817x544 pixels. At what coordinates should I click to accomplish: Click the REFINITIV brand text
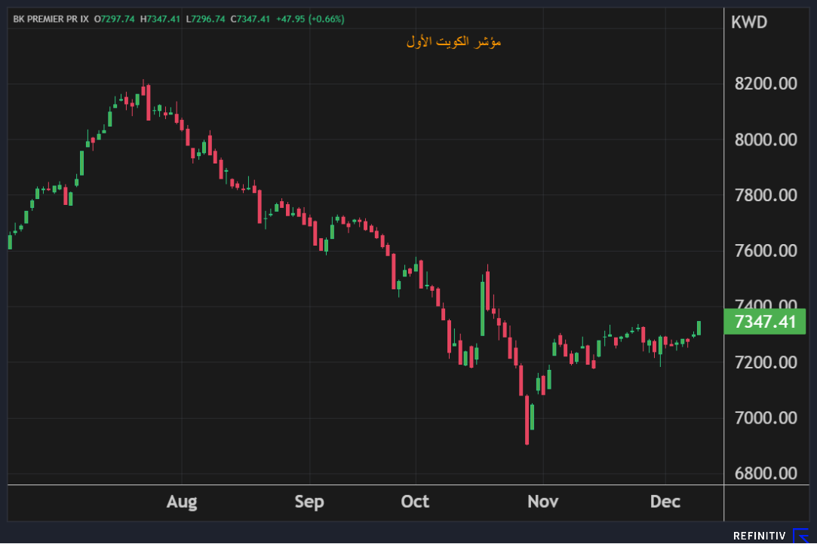coord(759,536)
